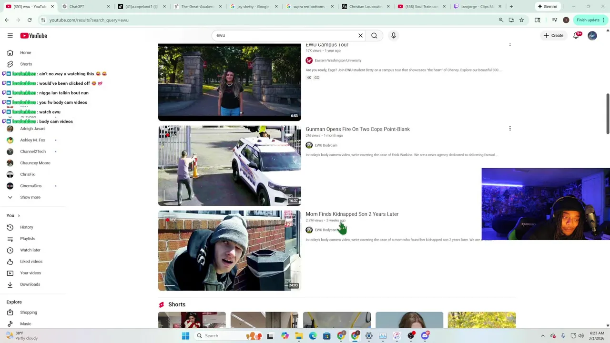Switch to Soul Train YouTube tab
This screenshot has height=343, width=610.
point(421,7)
